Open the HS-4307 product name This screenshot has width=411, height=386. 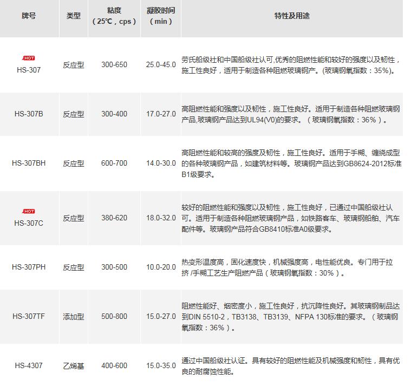(29, 366)
